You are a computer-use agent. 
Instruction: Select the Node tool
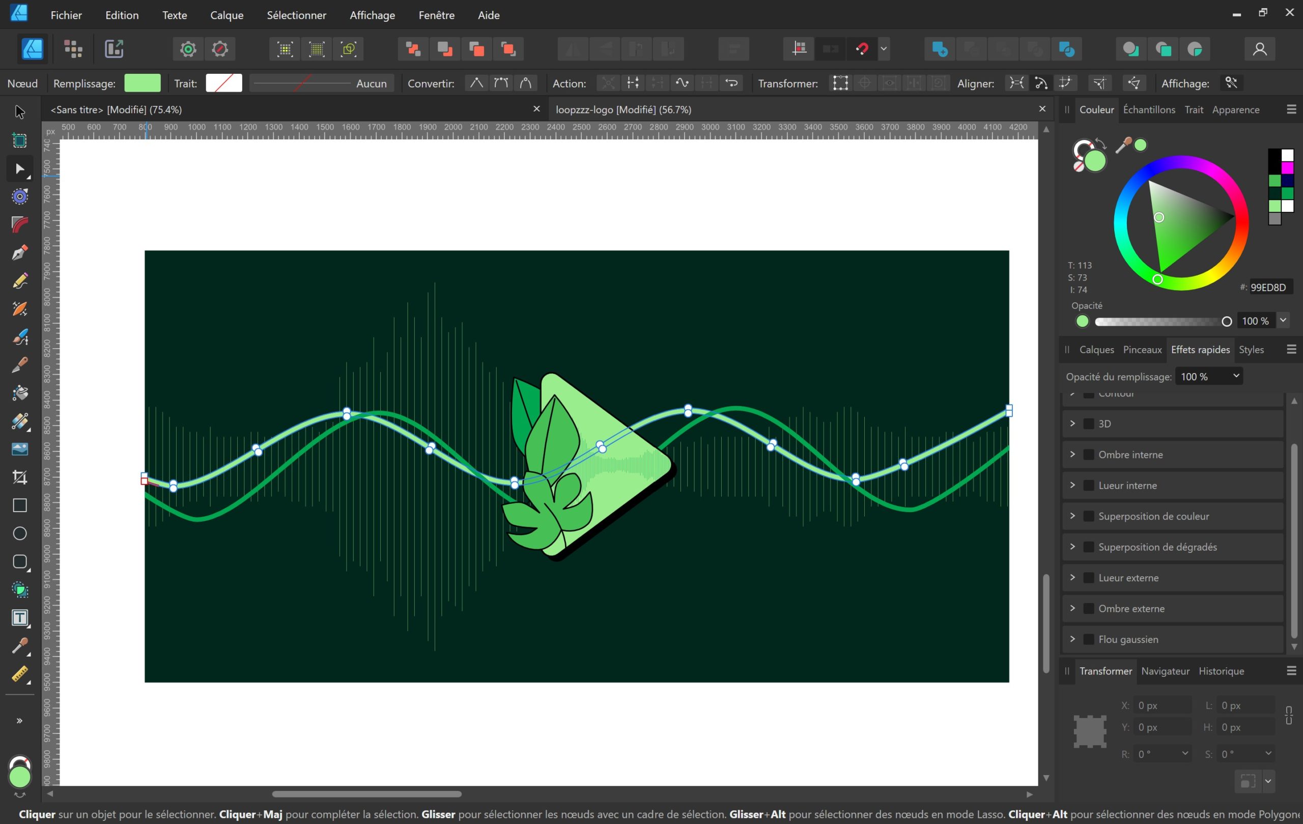click(x=19, y=169)
